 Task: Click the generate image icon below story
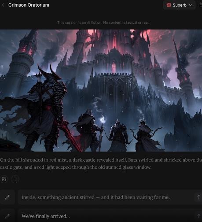tap(4, 179)
